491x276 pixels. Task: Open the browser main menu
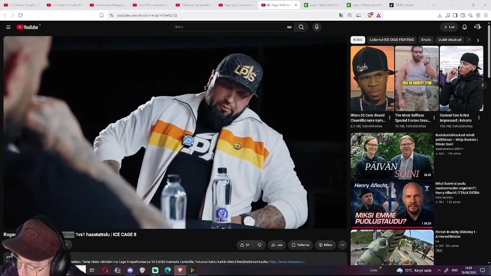pos(486,15)
